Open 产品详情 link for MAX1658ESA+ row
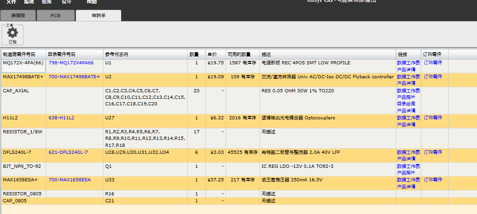This screenshot has width=477, height=214. coord(406,187)
